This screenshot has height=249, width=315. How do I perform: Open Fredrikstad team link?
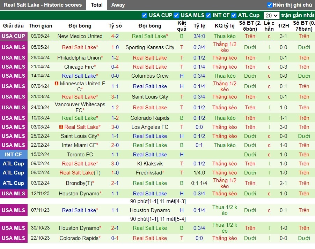click(x=149, y=173)
